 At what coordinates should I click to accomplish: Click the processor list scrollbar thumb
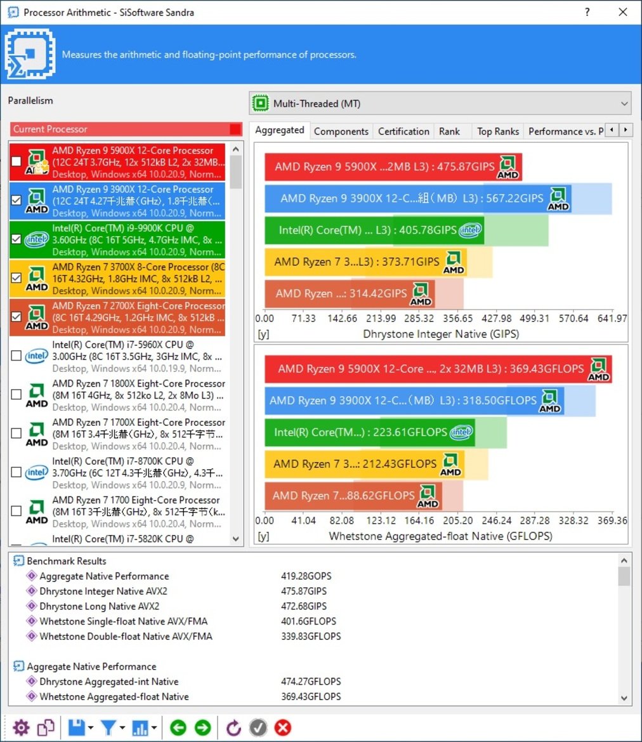[x=236, y=172]
